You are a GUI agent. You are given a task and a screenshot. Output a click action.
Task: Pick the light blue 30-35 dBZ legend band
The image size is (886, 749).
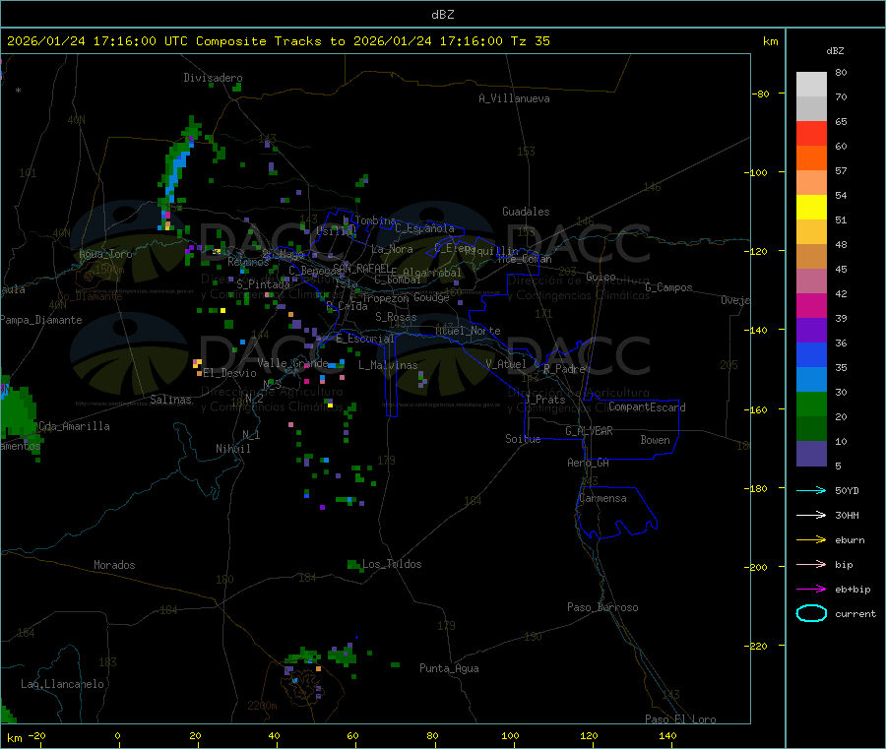point(811,380)
